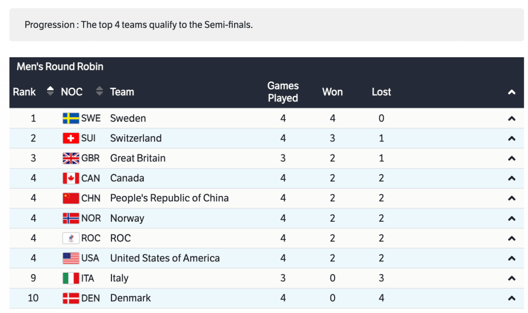Click the Men's Round Robin table title

[x=60, y=67]
